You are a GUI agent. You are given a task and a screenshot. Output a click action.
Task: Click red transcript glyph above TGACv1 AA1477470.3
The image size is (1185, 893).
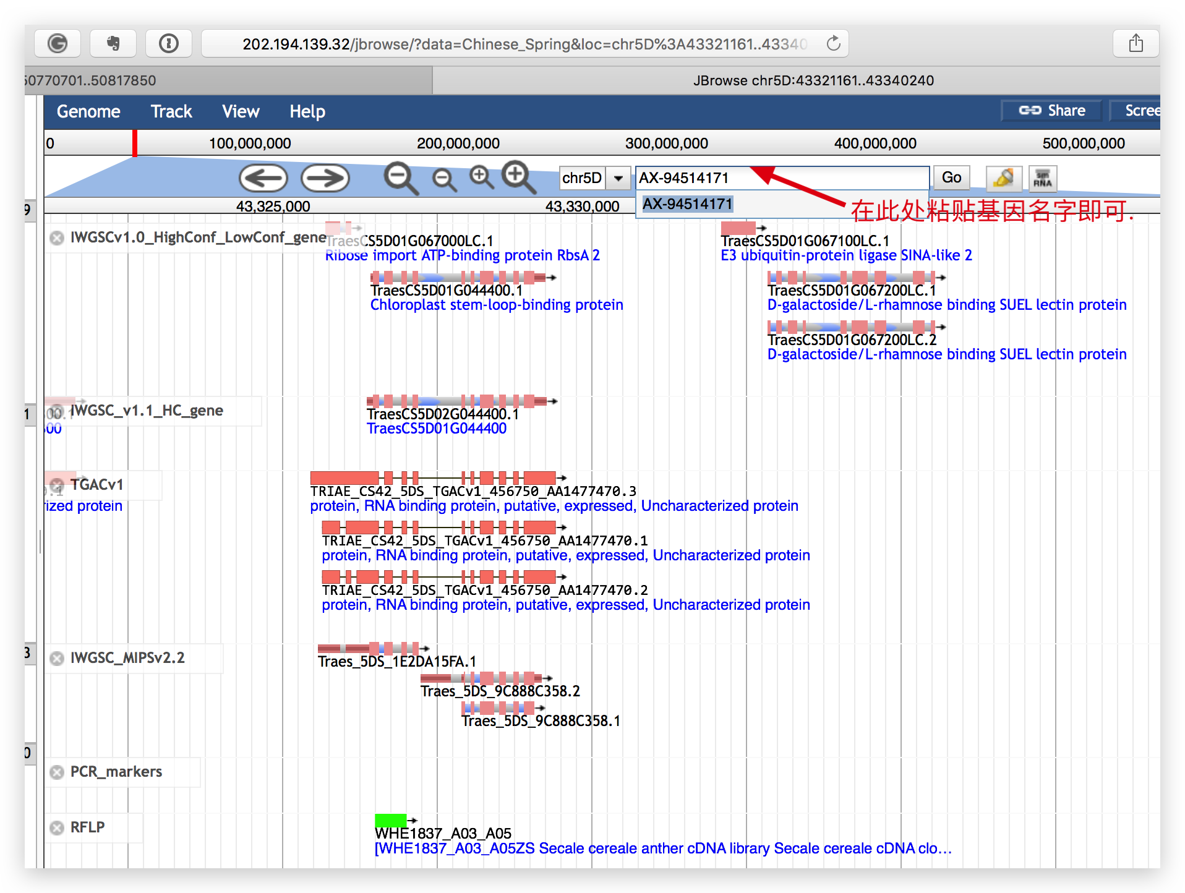point(438,477)
